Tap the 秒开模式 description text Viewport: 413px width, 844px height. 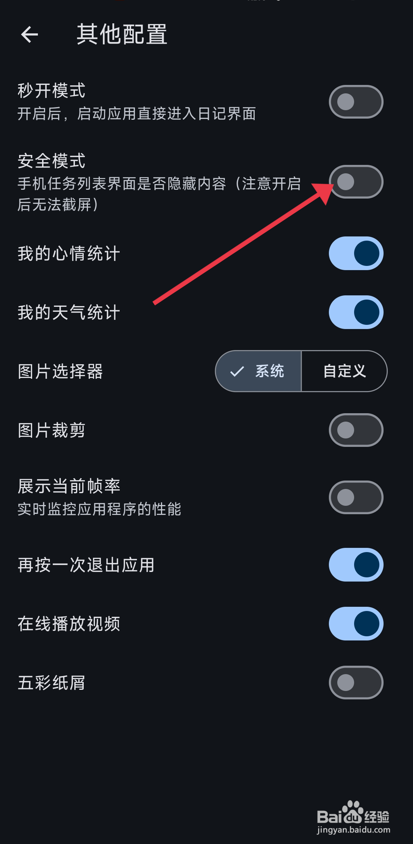137,114
